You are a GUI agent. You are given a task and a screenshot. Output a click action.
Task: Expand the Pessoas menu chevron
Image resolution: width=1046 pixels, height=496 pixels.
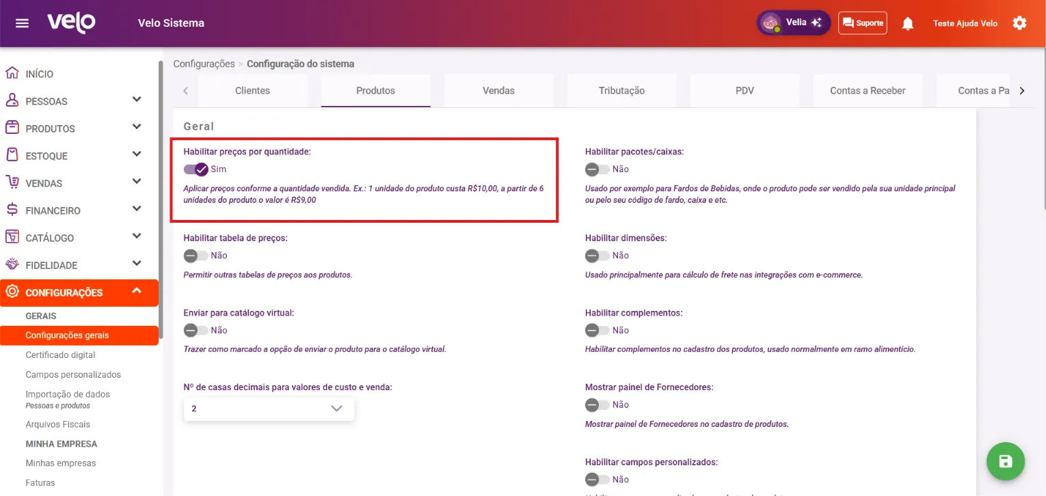point(137,100)
